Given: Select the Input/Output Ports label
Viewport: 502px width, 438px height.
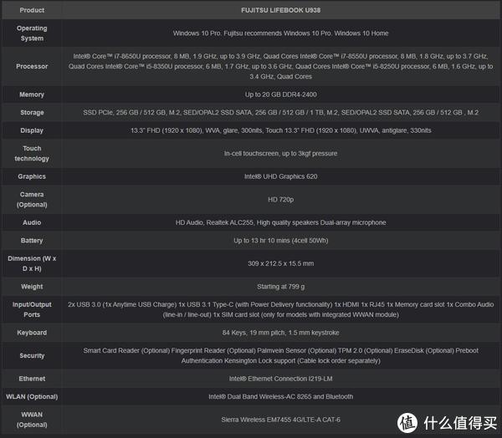Looking at the screenshot, I should click(32, 309).
